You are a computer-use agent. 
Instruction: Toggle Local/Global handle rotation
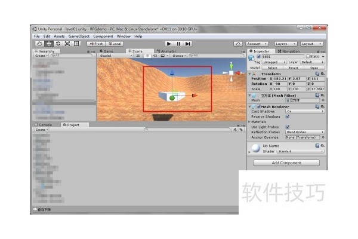point(115,44)
